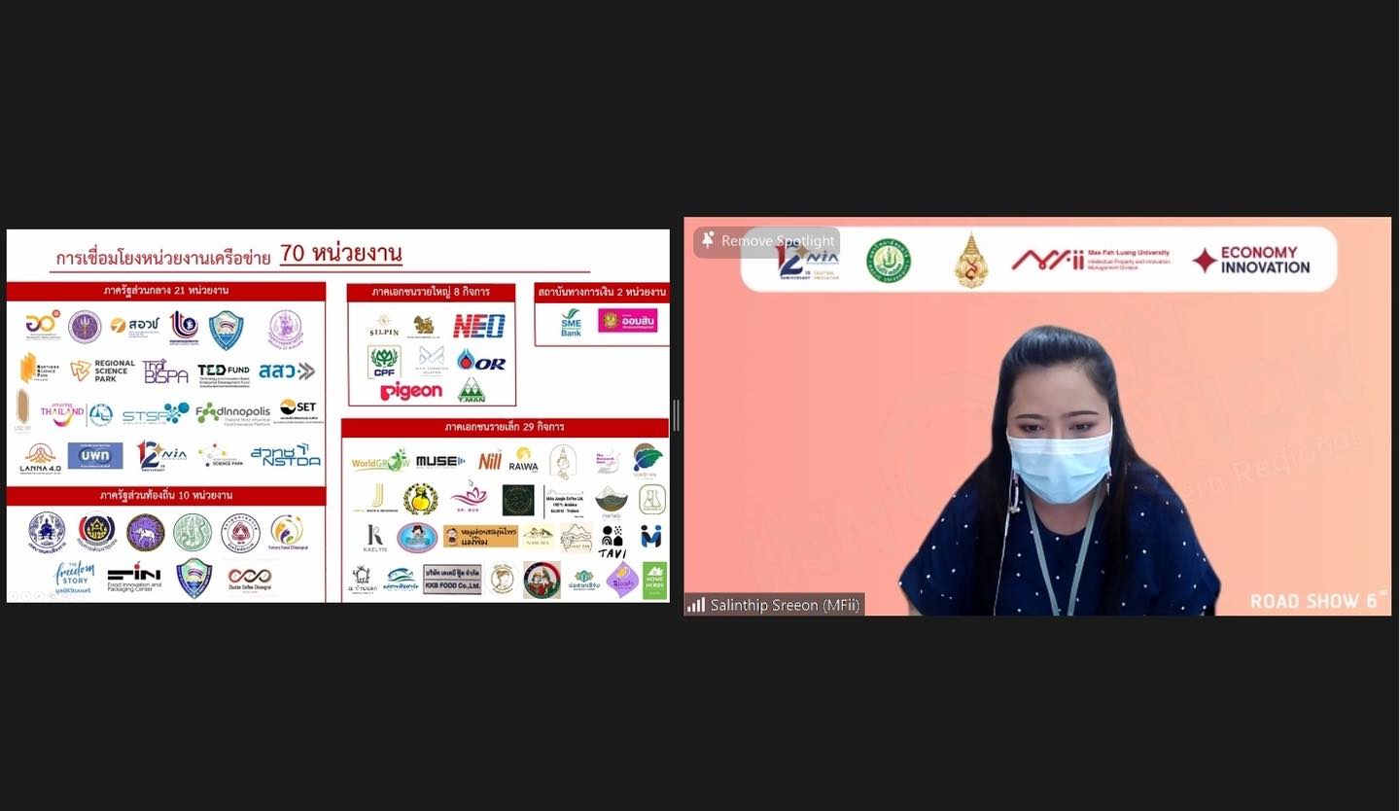The width and height of the screenshot is (1400, 811).
Task: Click the Amazing Thailand logo
Action: click(x=61, y=413)
